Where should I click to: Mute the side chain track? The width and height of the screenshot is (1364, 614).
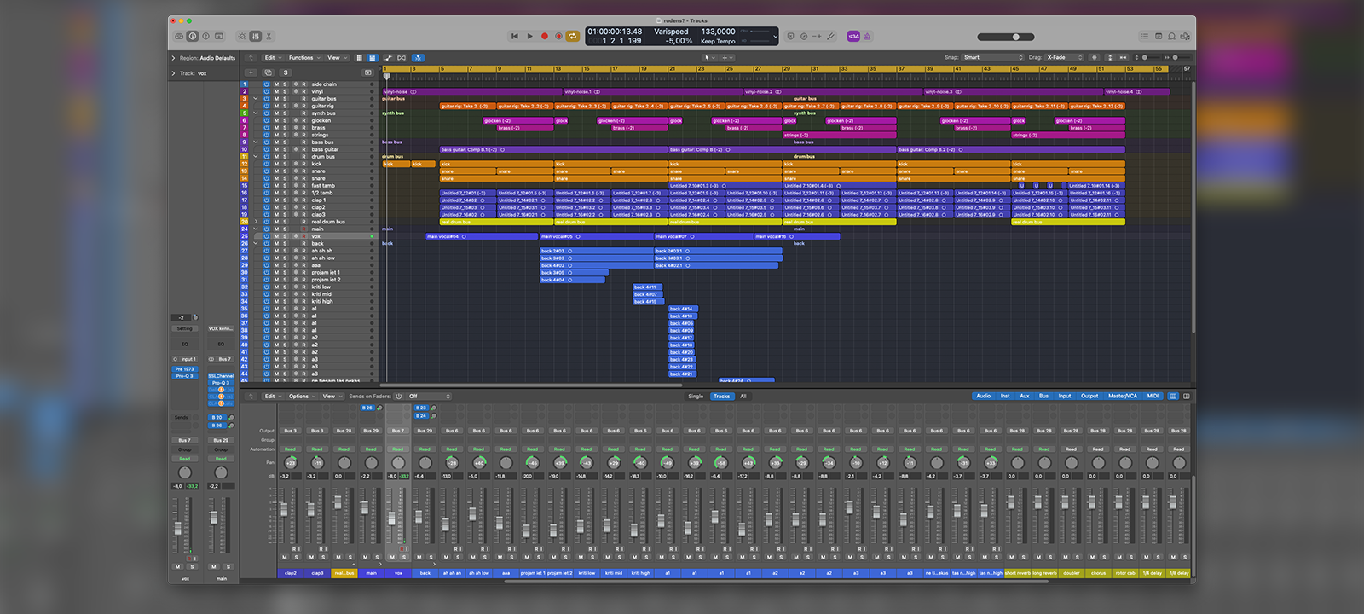point(276,84)
